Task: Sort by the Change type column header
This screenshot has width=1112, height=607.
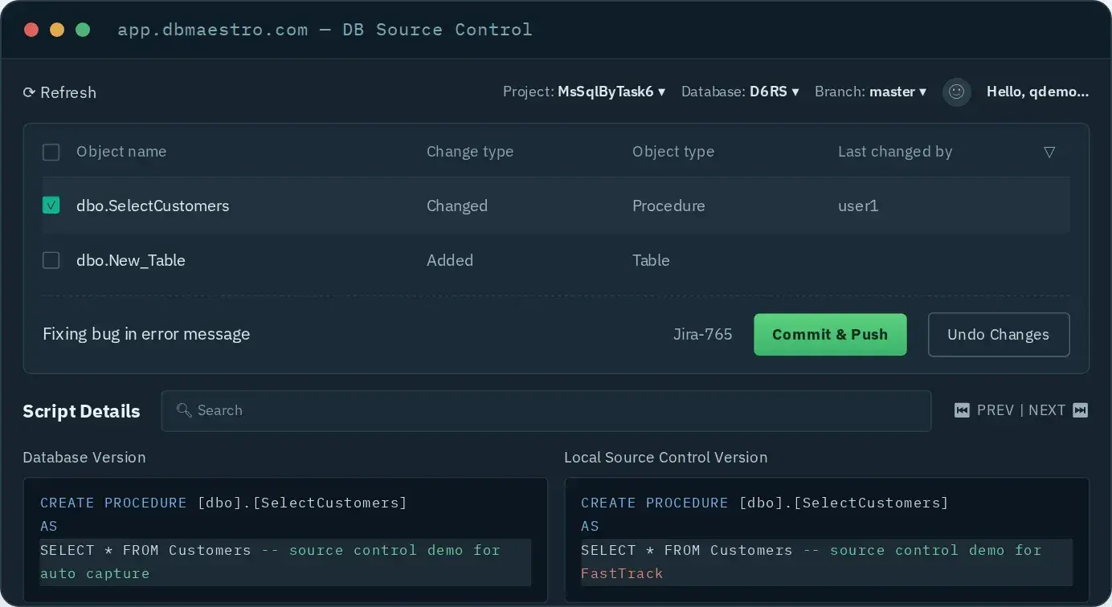Action: (470, 152)
